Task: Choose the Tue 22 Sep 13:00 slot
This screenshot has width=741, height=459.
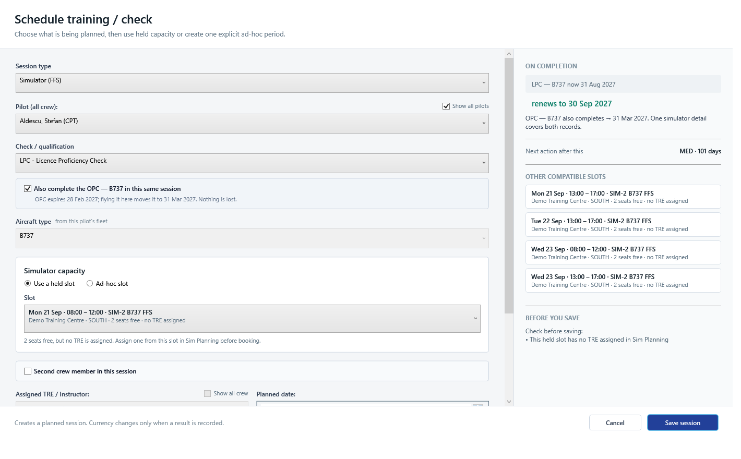Action: [x=623, y=225]
